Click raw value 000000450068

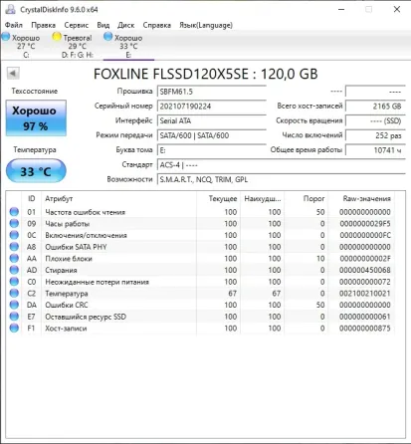pos(365,270)
